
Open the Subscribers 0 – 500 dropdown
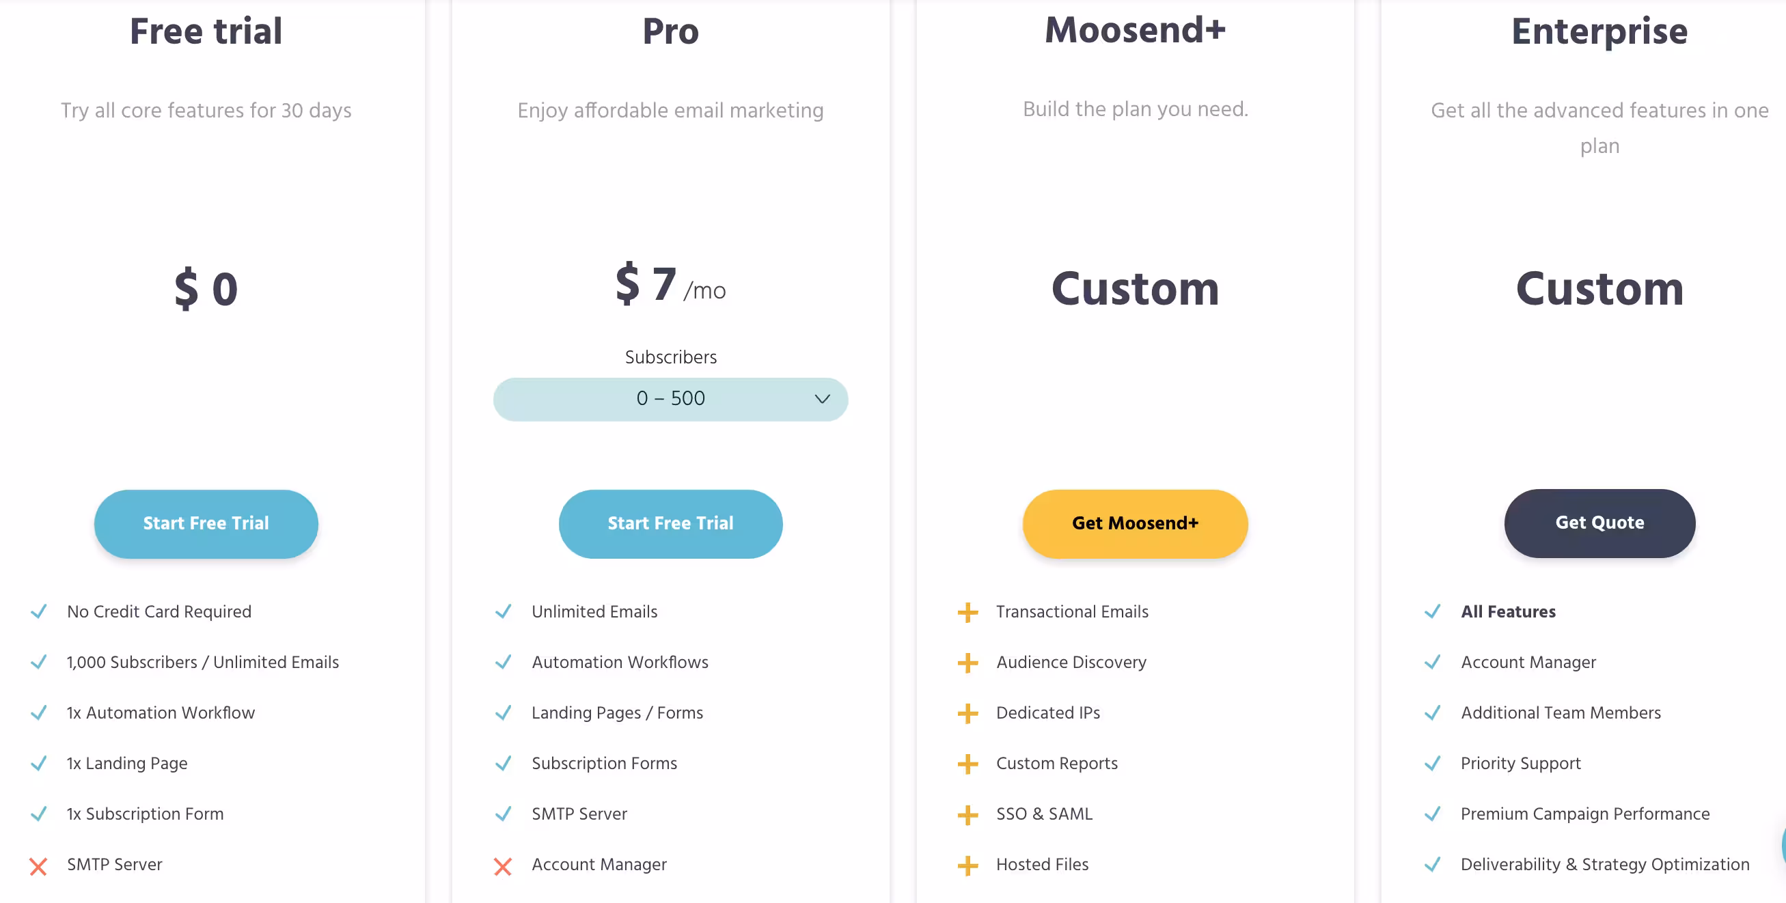point(670,399)
